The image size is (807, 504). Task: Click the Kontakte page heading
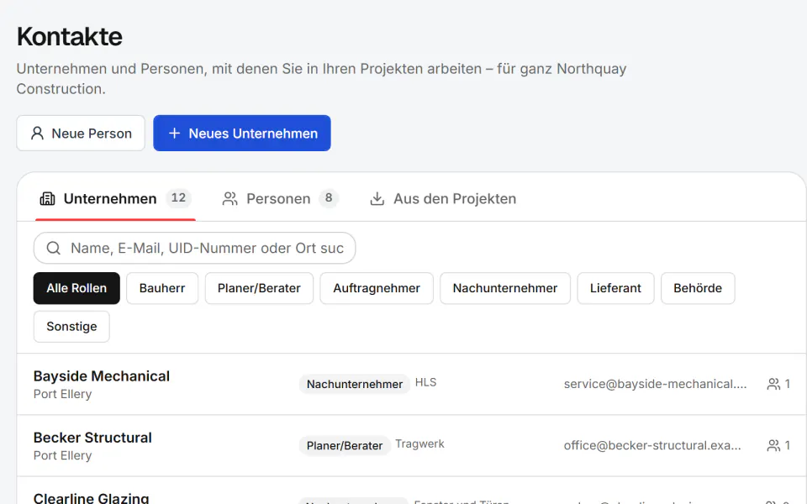[x=70, y=36]
